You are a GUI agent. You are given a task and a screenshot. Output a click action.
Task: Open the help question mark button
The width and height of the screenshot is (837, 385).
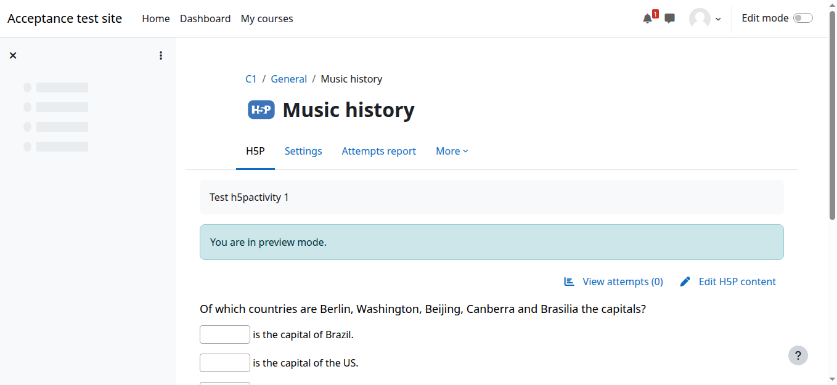(798, 355)
